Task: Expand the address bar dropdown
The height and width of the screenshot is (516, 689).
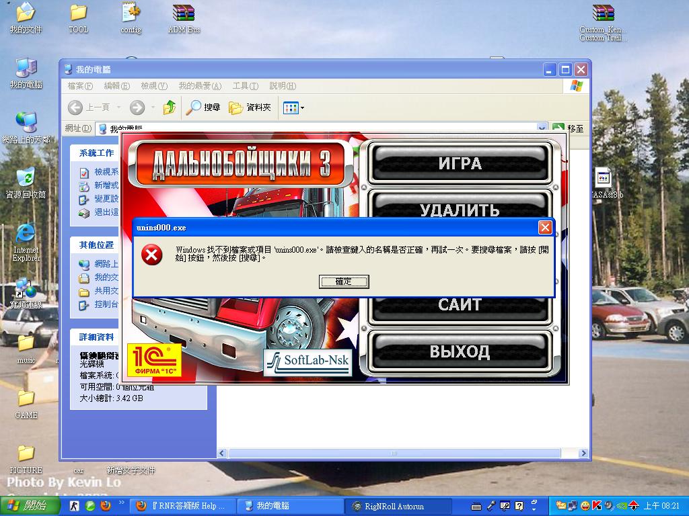Action: 542,128
